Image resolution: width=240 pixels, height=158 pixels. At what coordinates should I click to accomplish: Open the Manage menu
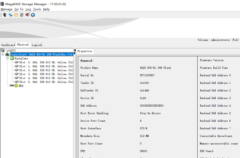pyautogui.click(x=6, y=9)
